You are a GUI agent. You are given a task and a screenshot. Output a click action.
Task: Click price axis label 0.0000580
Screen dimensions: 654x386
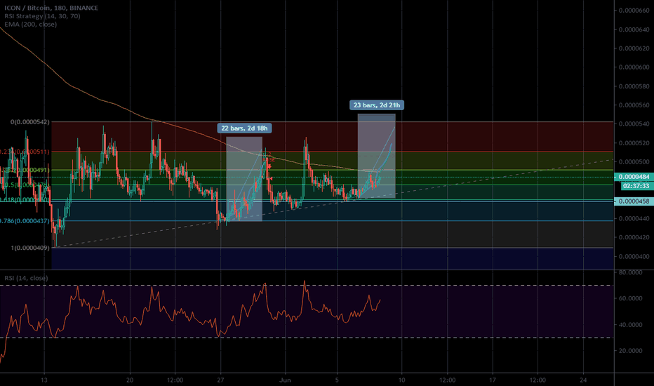coord(634,86)
